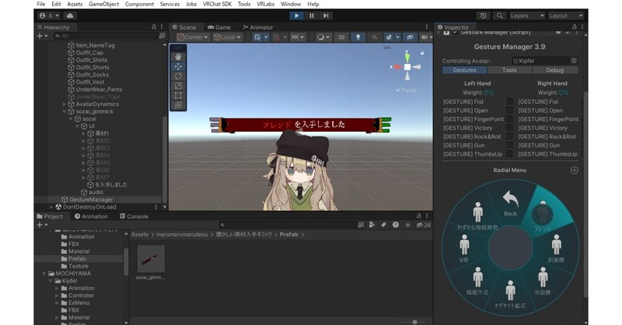The height and width of the screenshot is (325, 622).
Task: Toggle hidden packages visibility count icon
Action: click(x=423, y=225)
